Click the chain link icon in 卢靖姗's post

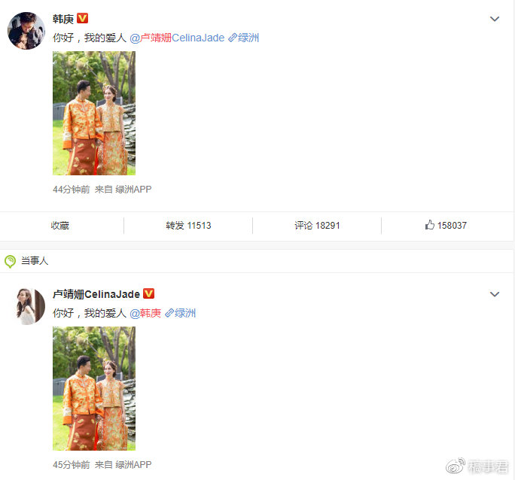[169, 313]
